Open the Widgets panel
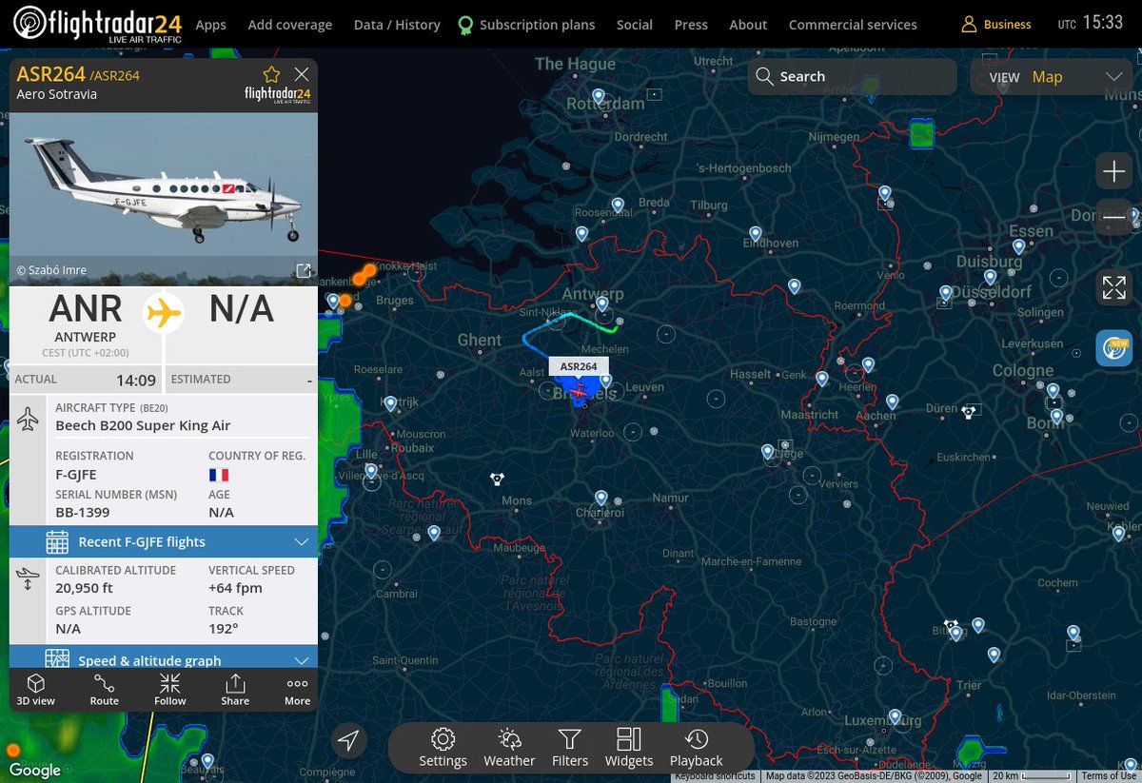The image size is (1142, 783). point(629,747)
